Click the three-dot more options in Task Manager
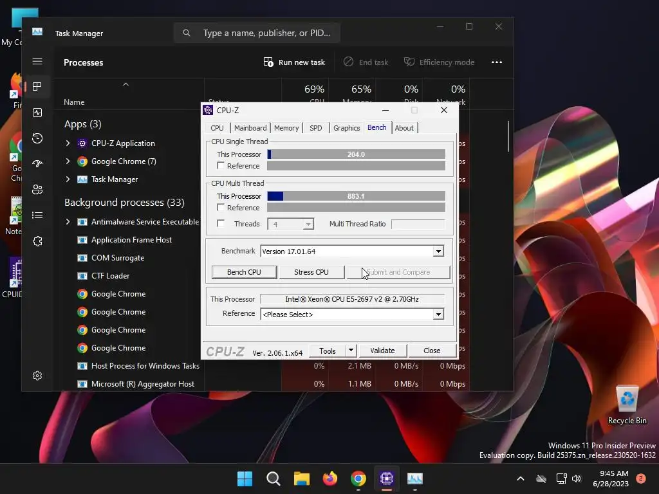The height and width of the screenshot is (494, 659). [497, 62]
